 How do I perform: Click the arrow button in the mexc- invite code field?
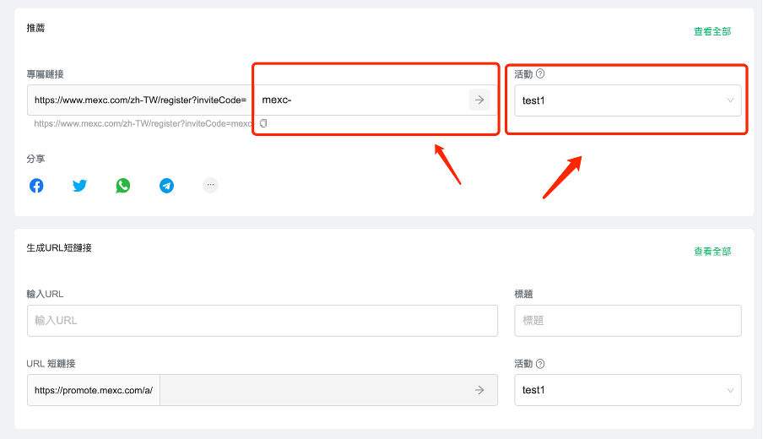[479, 100]
